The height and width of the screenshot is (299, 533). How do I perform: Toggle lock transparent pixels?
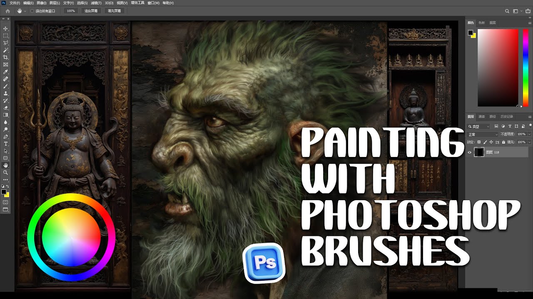(479, 142)
